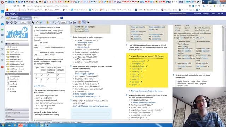Open Exam Time 1 entry
The width and height of the screenshot is (226, 127).
point(13,81)
